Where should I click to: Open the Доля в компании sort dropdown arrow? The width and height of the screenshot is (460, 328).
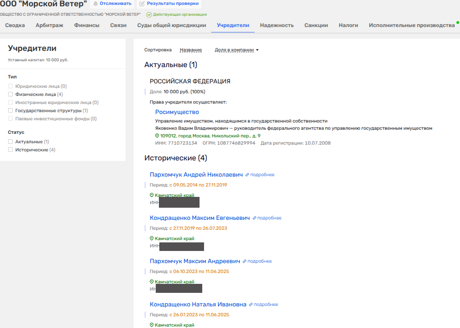click(257, 50)
